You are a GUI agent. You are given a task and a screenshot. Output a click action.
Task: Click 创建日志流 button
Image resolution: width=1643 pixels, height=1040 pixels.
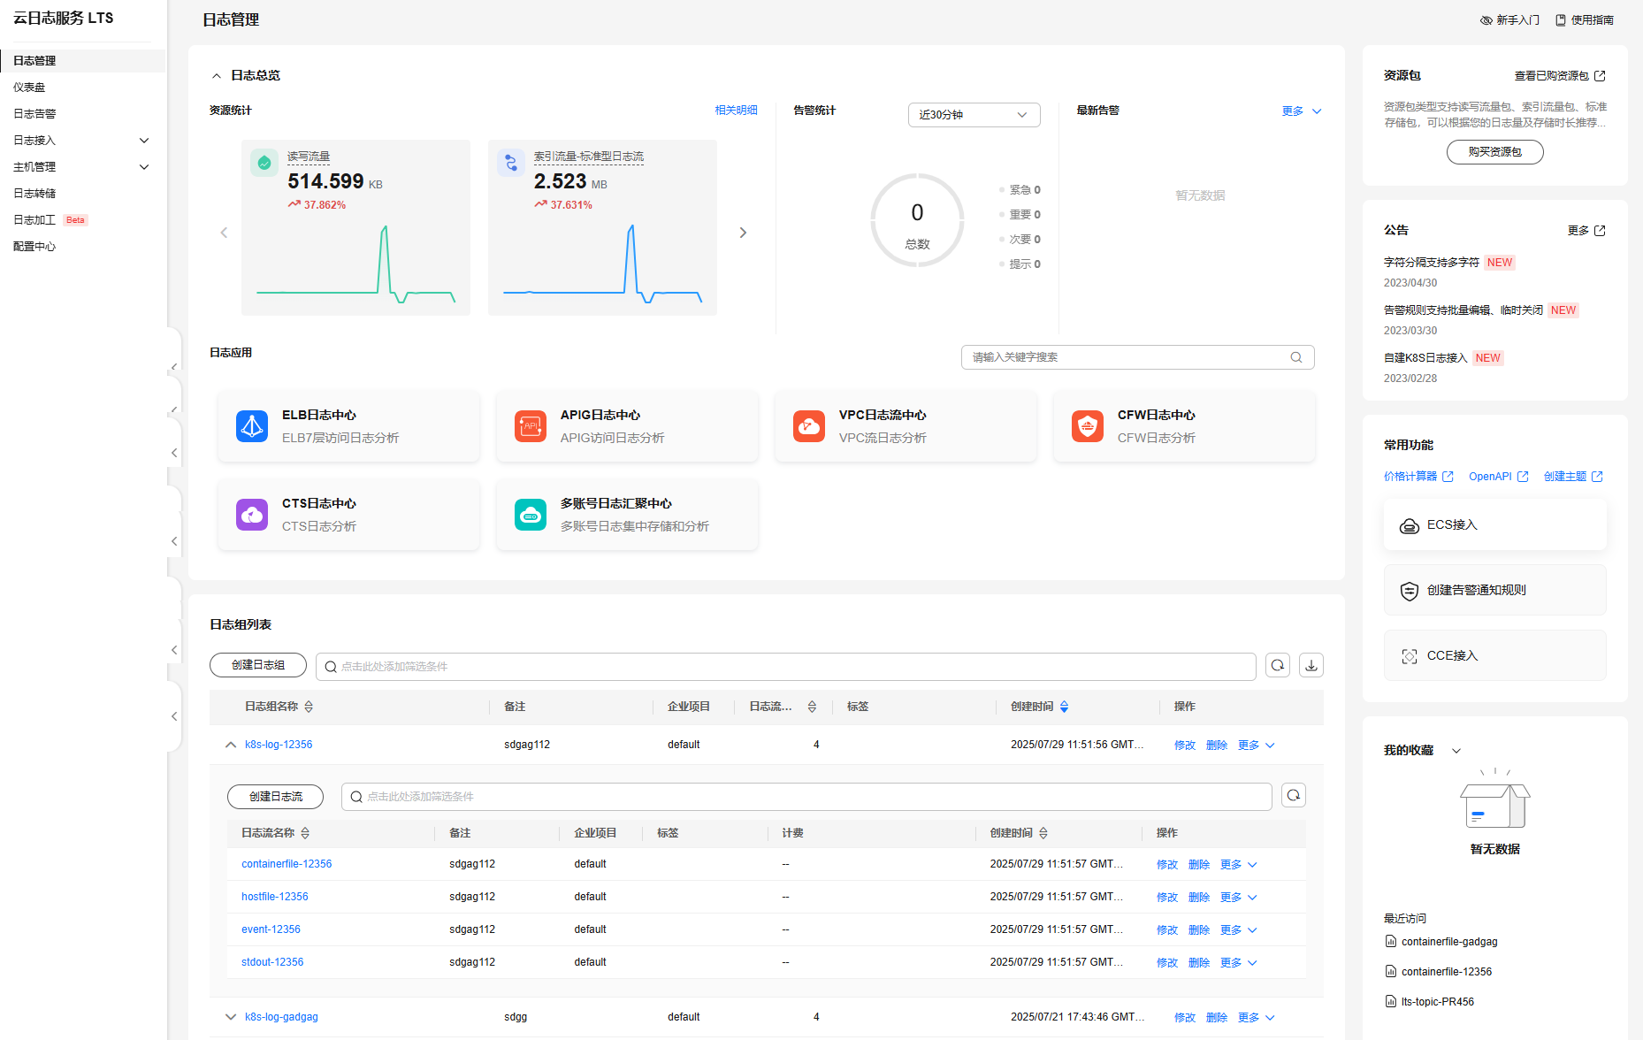click(x=276, y=797)
